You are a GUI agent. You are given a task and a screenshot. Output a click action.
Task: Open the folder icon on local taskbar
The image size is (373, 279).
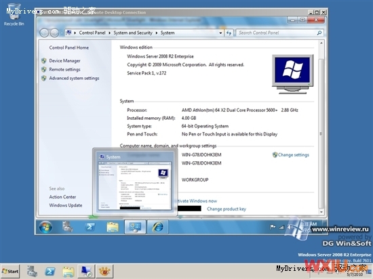coord(68,272)
